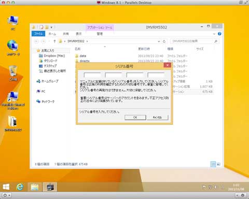Open the Parallels power menu at bottom left
Viewport: 249px width, 199px height.
pyautogui.click(x=7, y=195)
